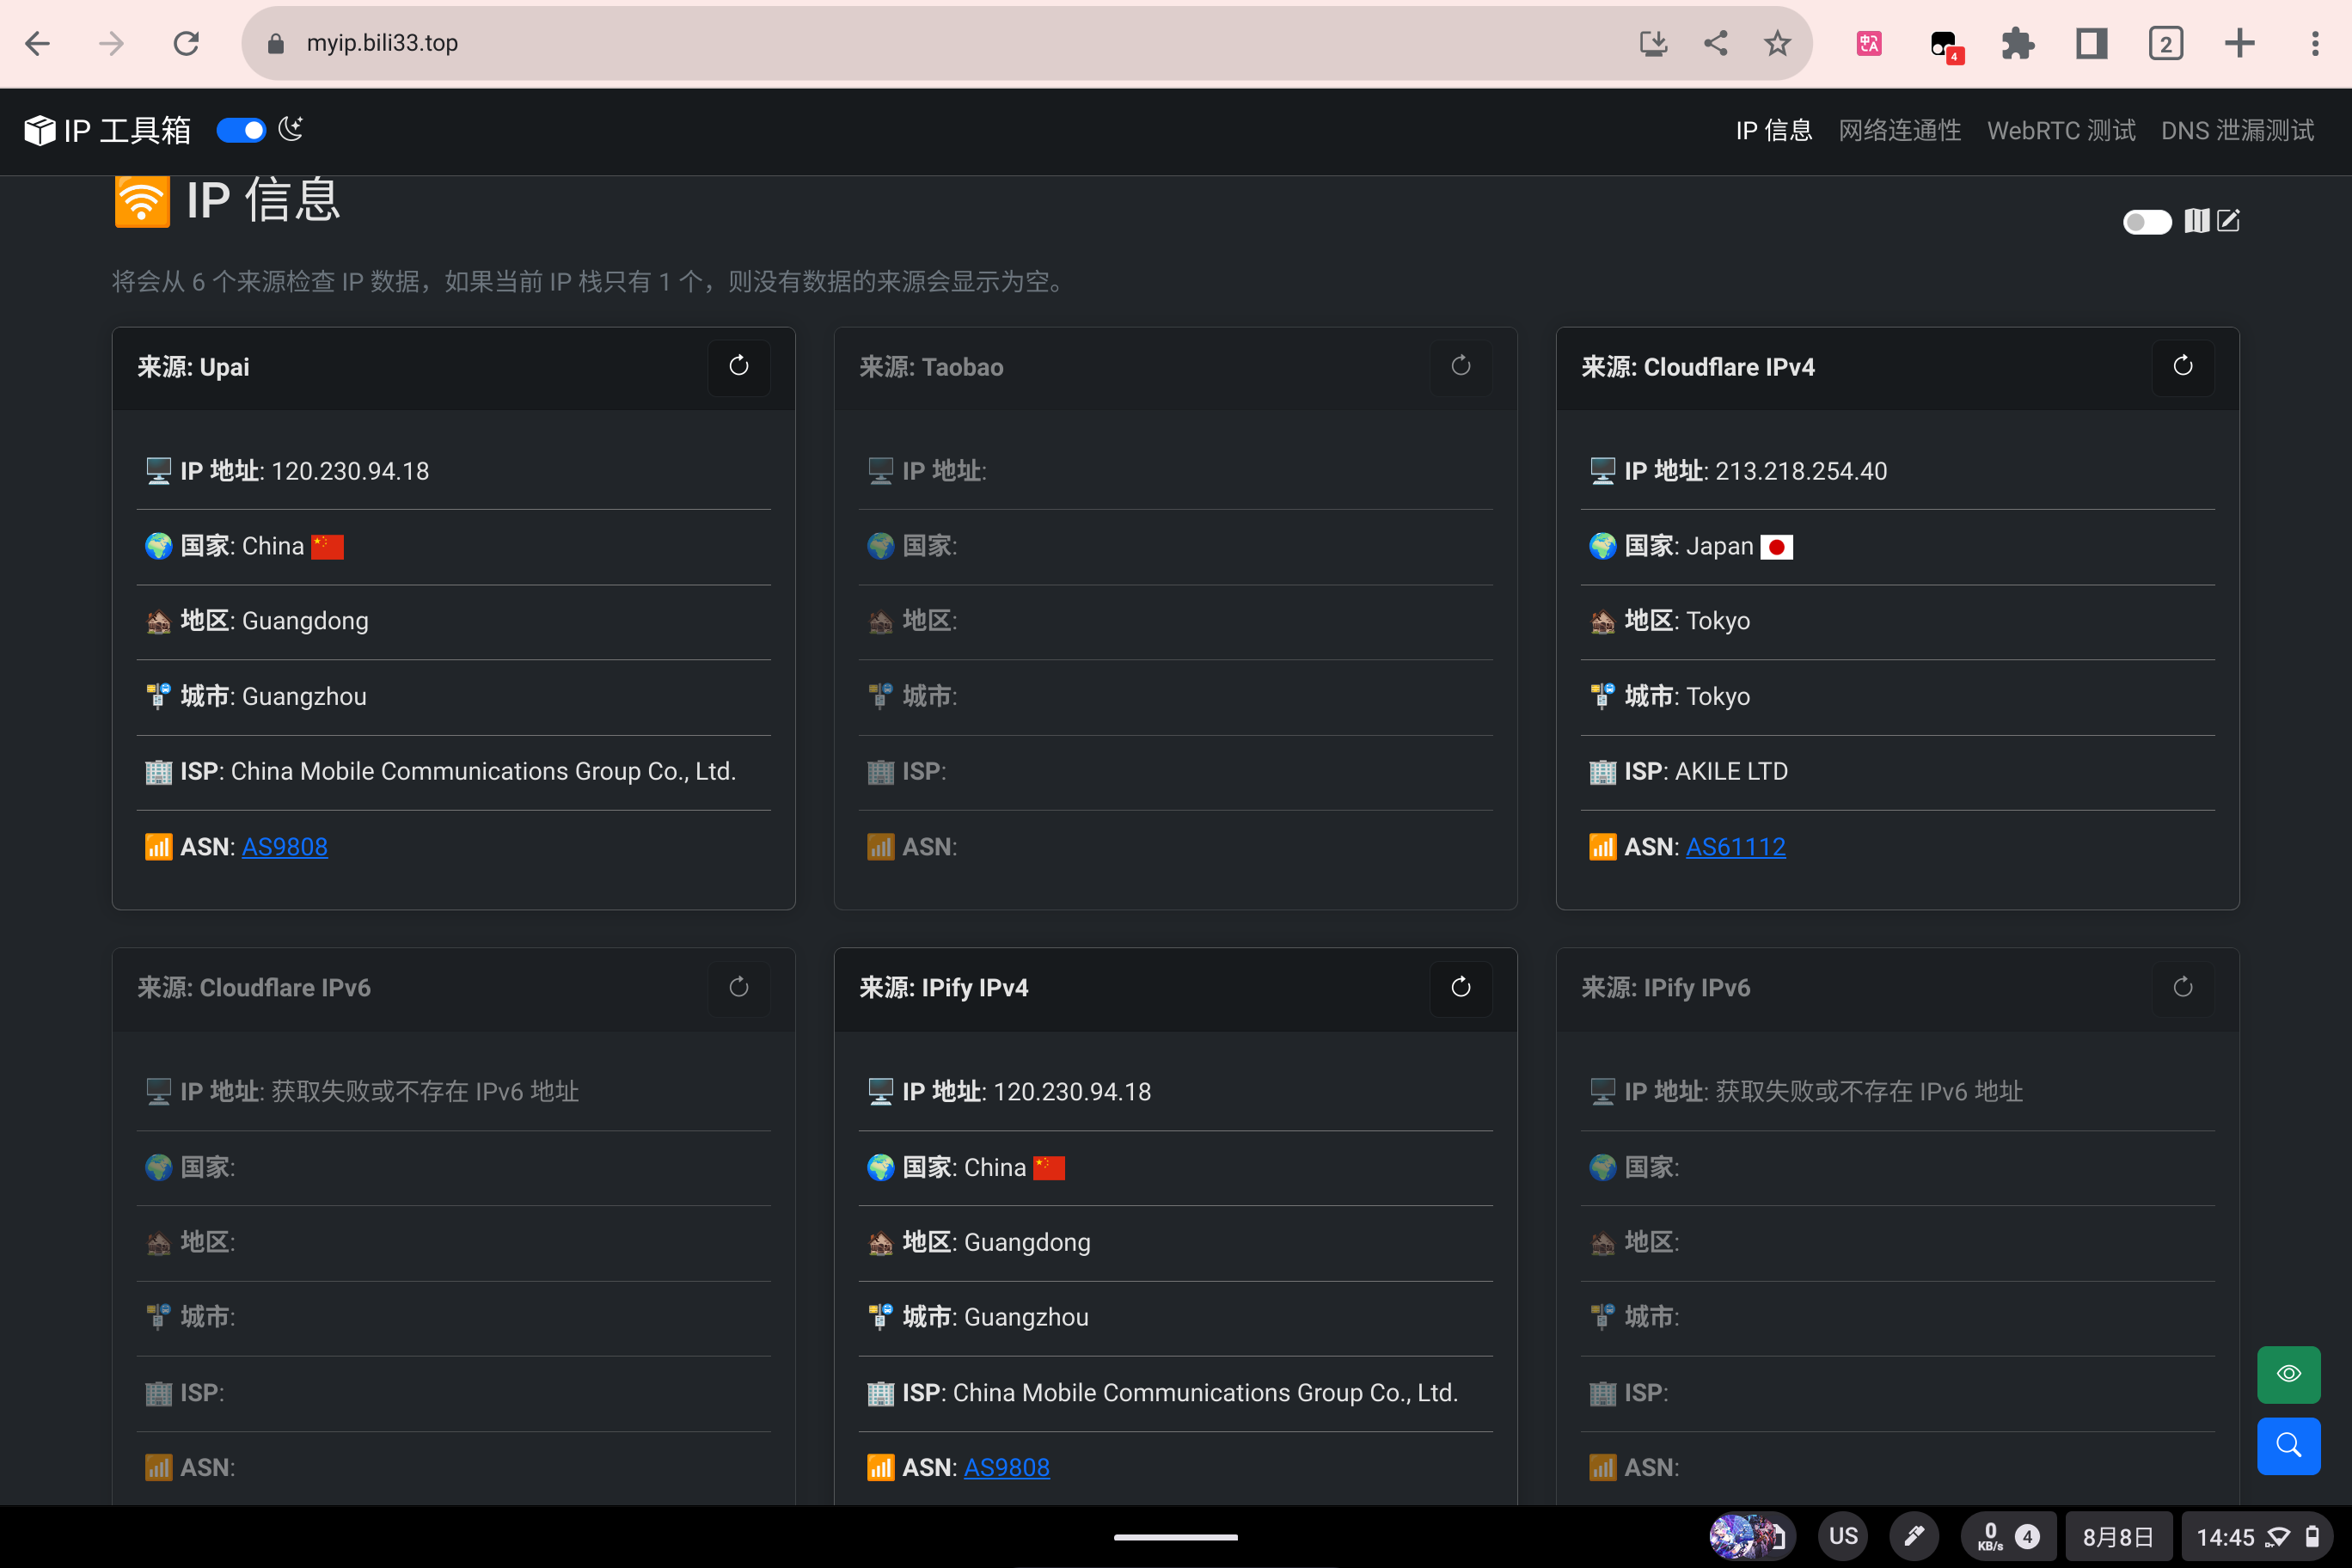The width and height of the screenshot is (2352, 1568).
Task: Refresh the Taobao source card
Action: point(1460,367)
